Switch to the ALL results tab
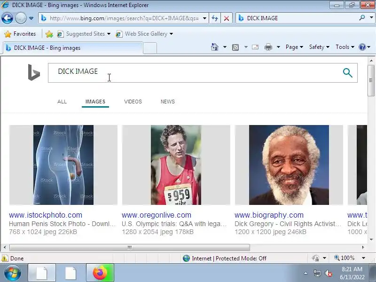 (62, 102)
